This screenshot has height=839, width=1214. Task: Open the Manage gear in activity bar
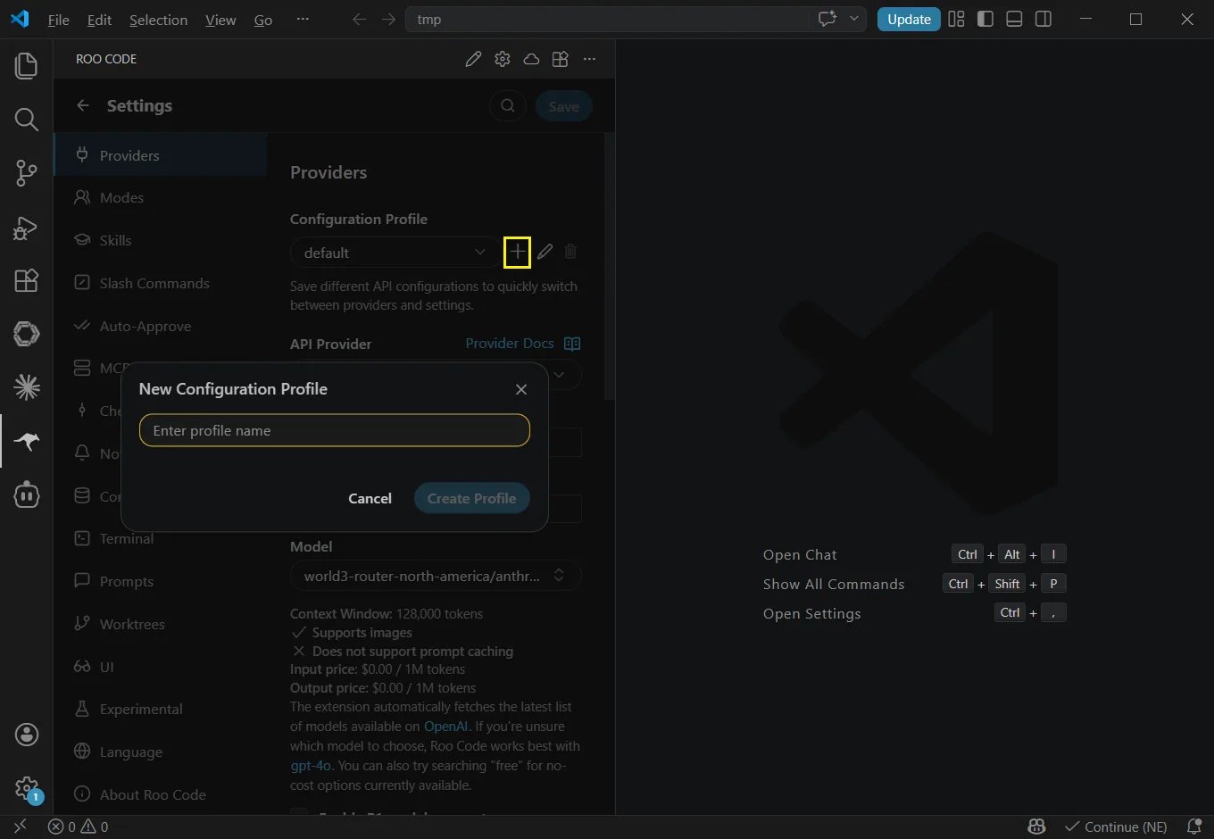point(27,788)
